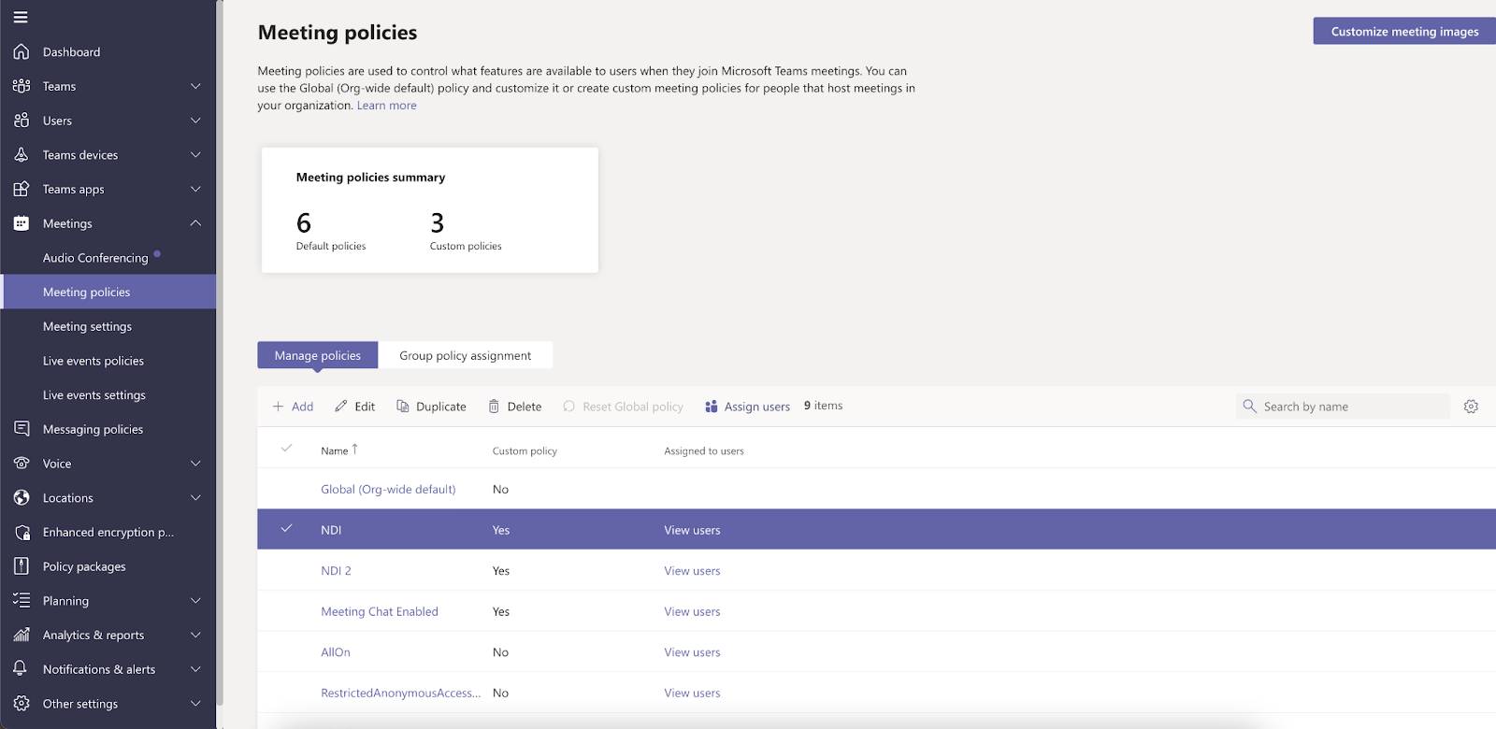Click the Dashboard home icon
This screenshot has width=1496, height=729.
22,51
